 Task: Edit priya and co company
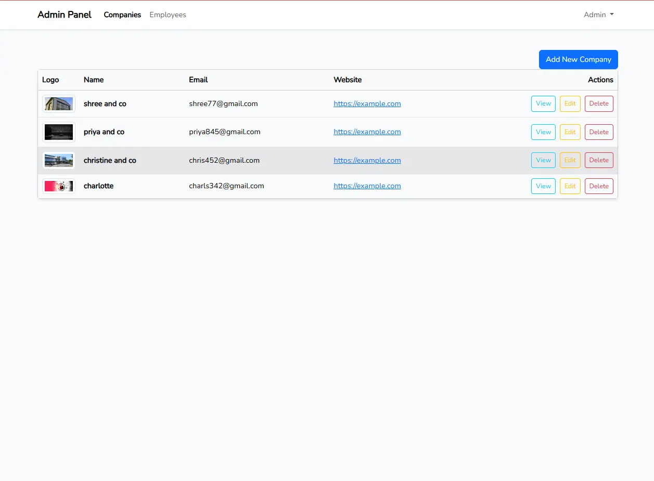[x=570, y=132]
